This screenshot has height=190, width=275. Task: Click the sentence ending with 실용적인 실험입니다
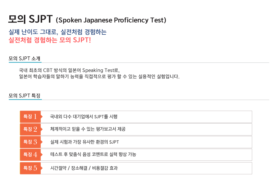(99, 77)
